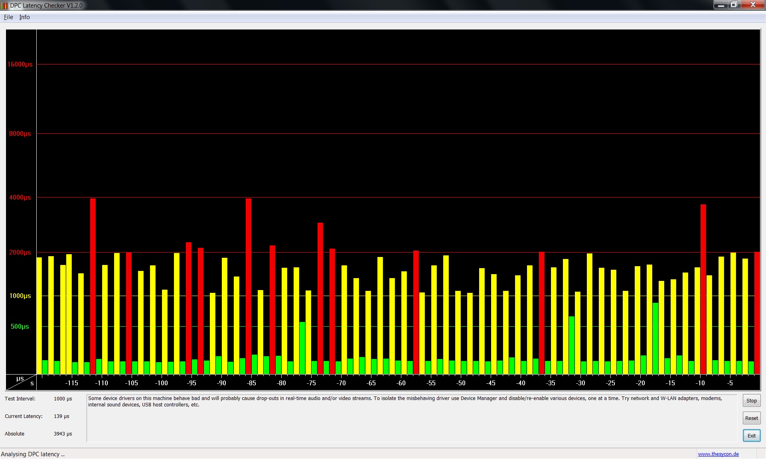The width and height of the screenshot is (766, 459).
Task: Click the Analysing DPC latency status text
Action: [33, 454]
